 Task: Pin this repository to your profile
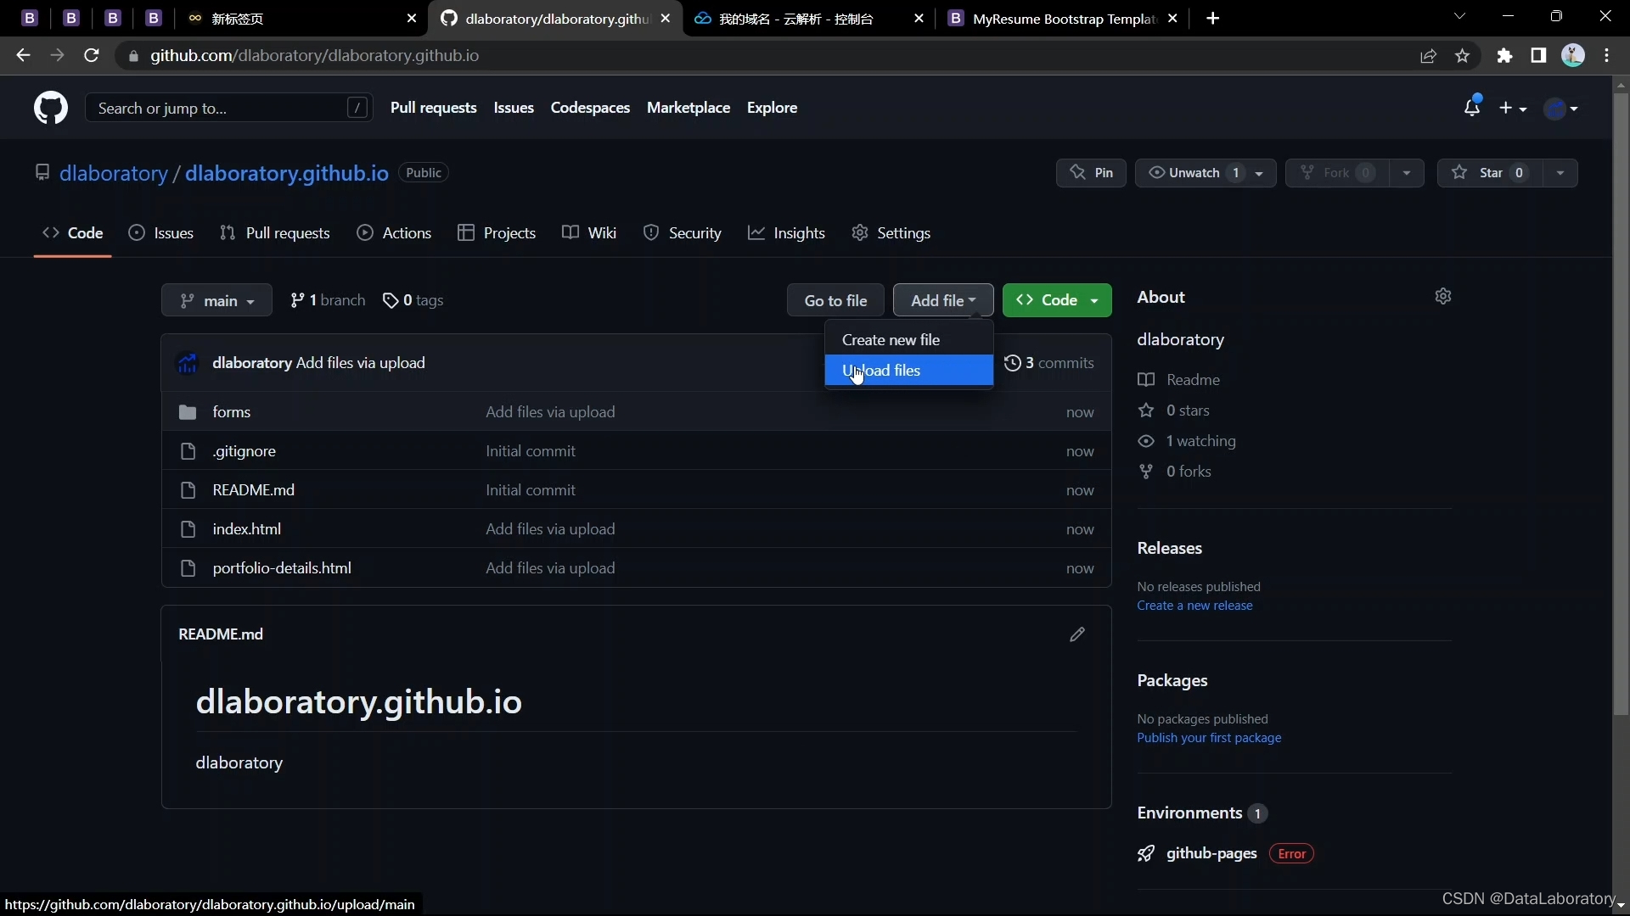(x=1091, y=173)
